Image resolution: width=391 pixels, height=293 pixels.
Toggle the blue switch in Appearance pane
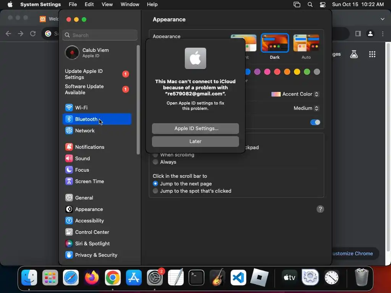(x=315, y=122)
